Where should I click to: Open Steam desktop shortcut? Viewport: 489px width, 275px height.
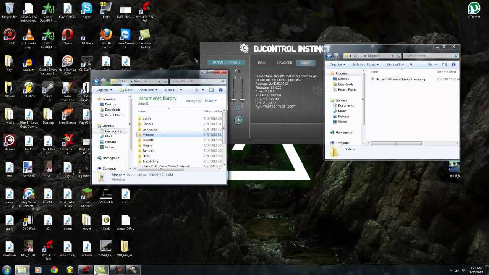click(x=48, y=90)
